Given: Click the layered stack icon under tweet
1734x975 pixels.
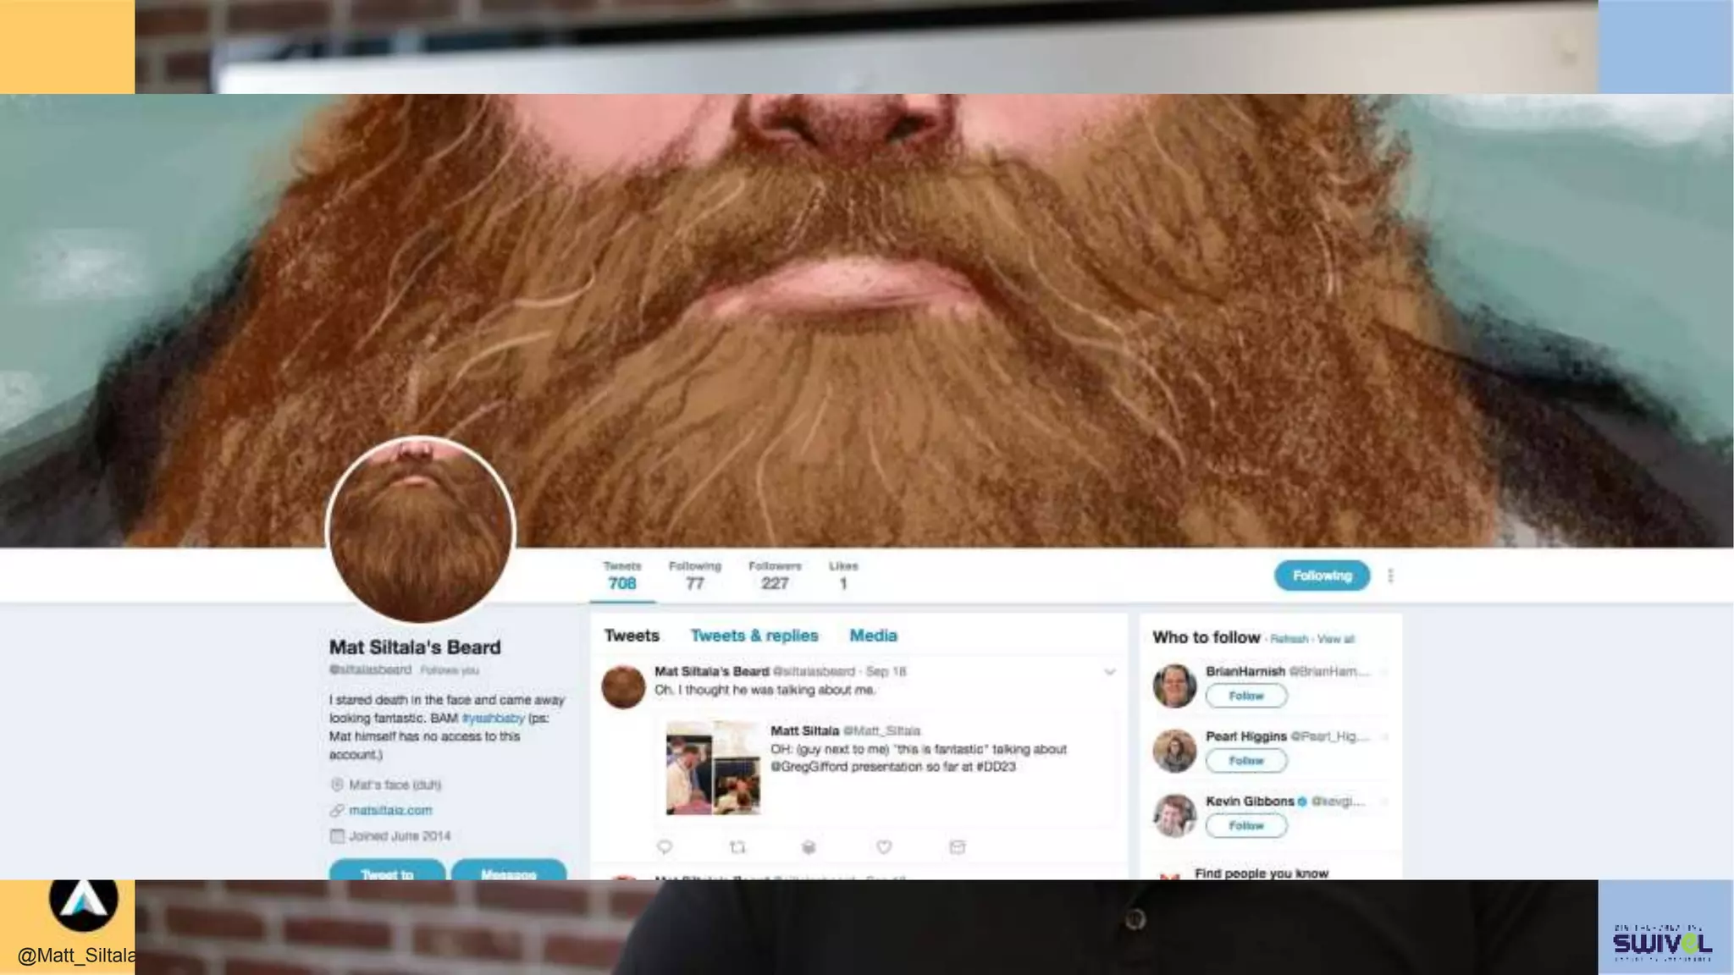Looking at the screenshot, I should click(x=809, y=846).
